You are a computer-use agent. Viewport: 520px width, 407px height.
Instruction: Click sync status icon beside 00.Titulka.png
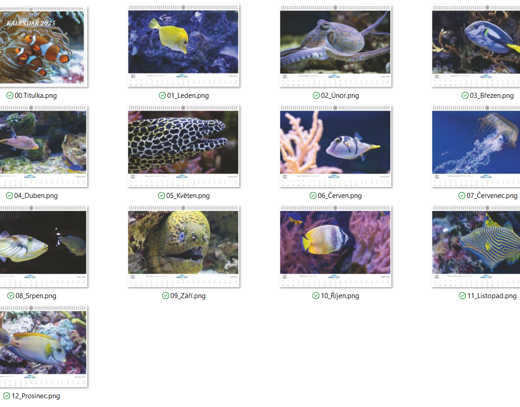click(10, 96)
